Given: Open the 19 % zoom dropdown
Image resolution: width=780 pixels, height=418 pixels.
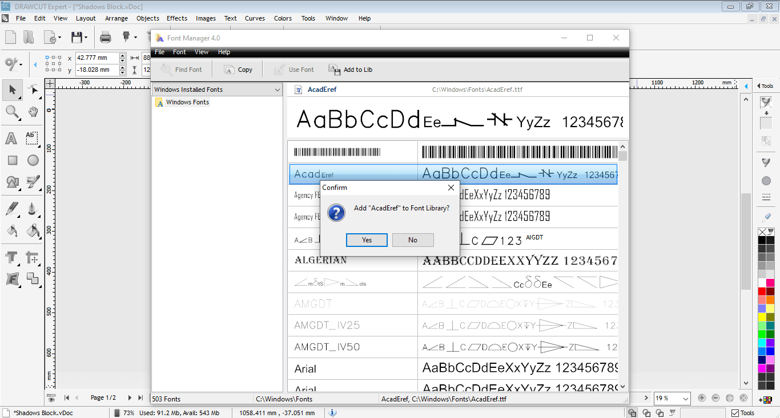Looking at the screenshot, I should tap(685, 399).
